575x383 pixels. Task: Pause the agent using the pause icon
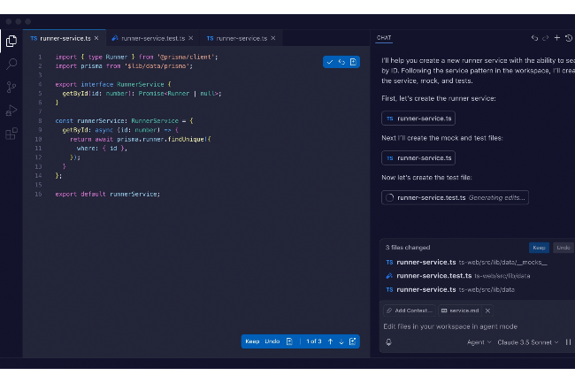pyautogui.click(x=568, y=342)
